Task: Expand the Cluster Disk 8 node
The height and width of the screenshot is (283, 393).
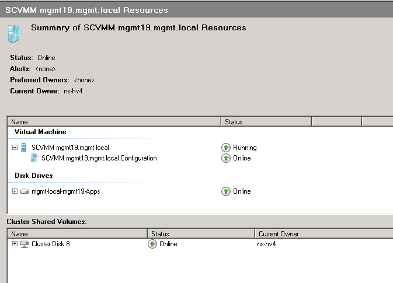Action: 15,244
